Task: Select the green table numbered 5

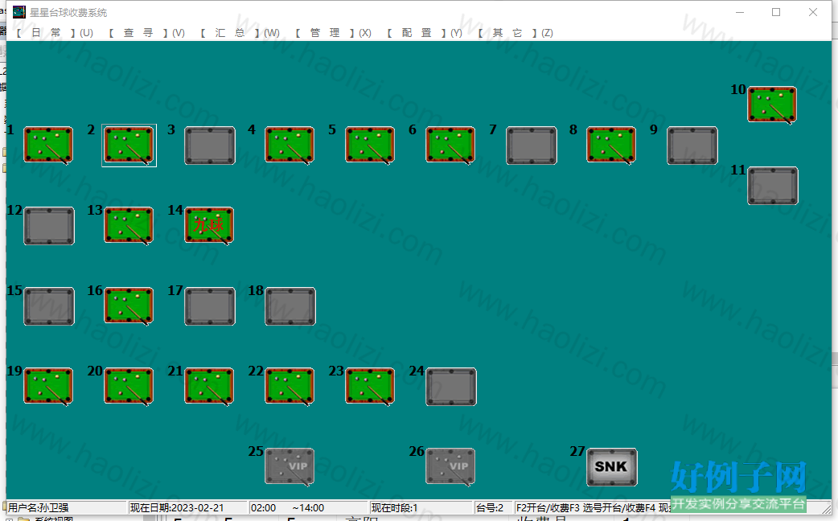Action: click(x=370, y=146)
